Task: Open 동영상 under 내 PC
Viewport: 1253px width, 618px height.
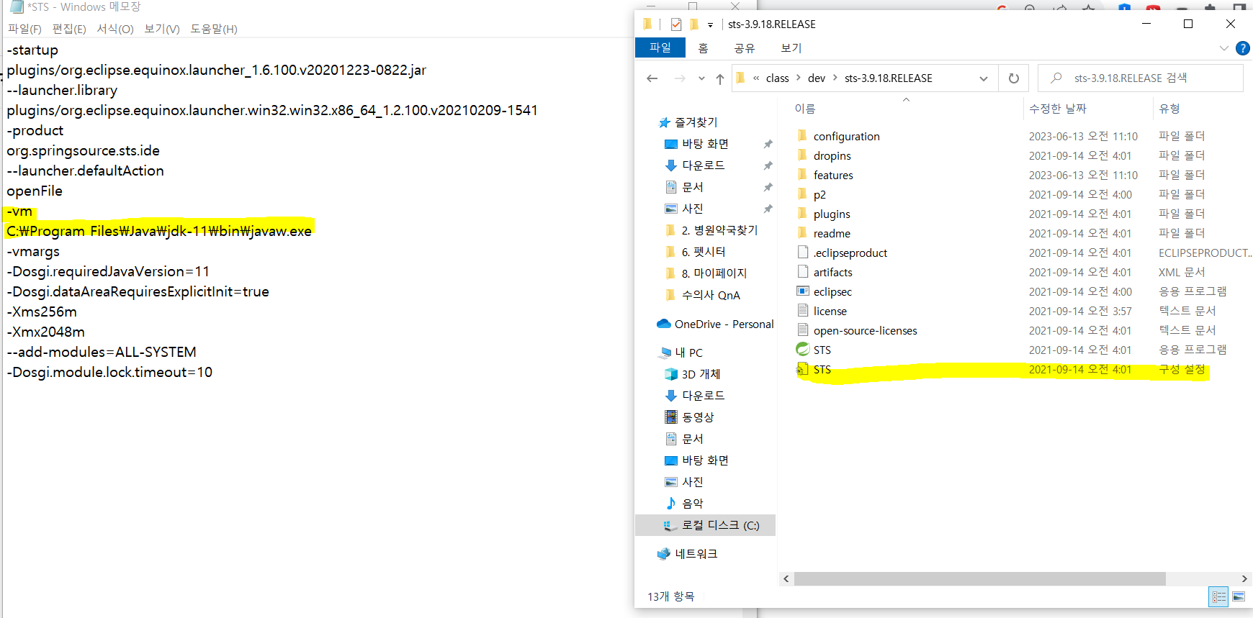Action: pos(697,417)
